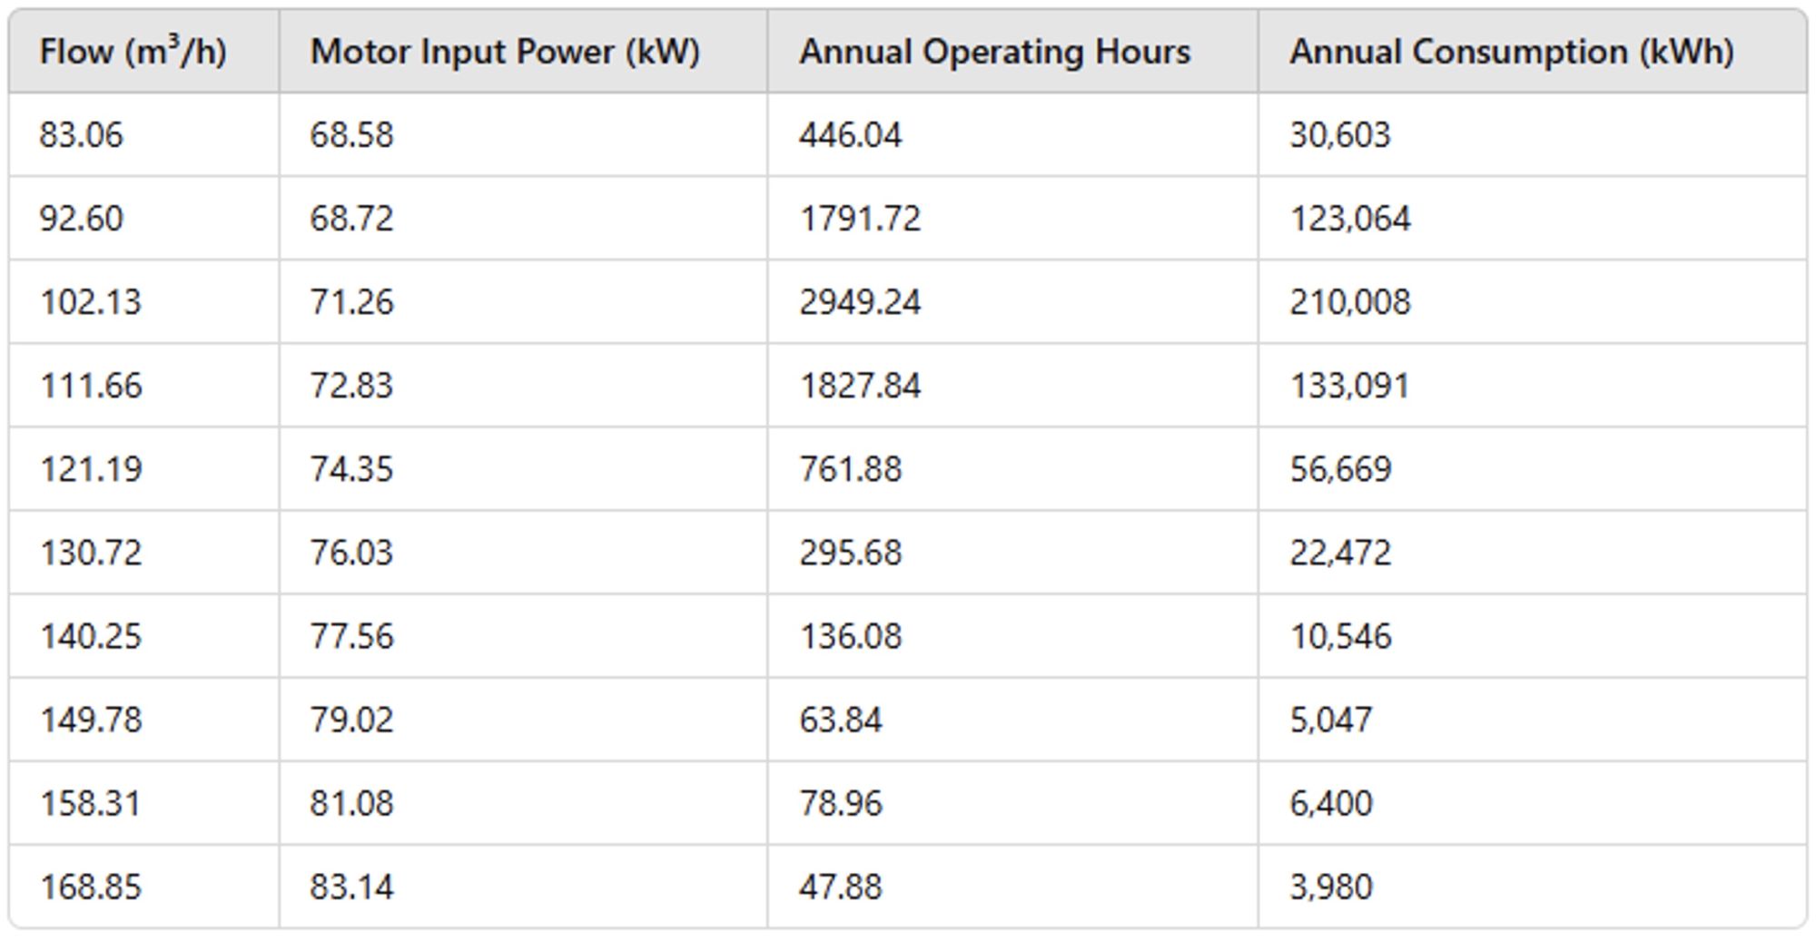Select flow value 121.19
This screenshot has width=1816, height=941.
click(91, 469)
